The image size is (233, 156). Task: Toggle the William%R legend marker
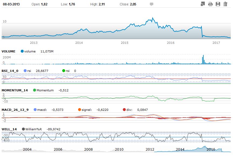(23, 129)
